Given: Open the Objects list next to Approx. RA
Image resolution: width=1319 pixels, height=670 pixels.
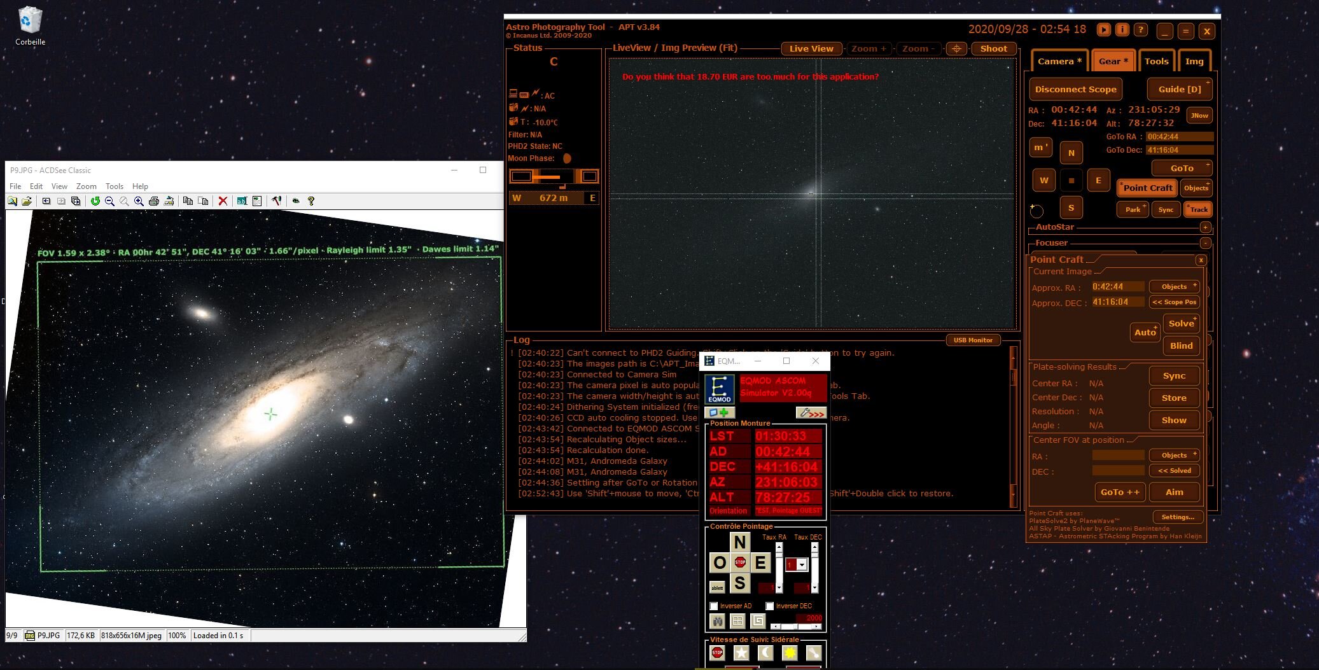Looking at the screenshot, I should 1175,286.
